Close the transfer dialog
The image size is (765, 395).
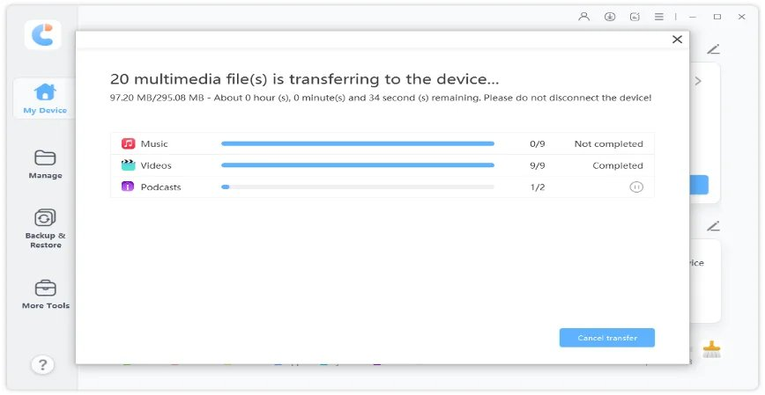tap(677, 40)
